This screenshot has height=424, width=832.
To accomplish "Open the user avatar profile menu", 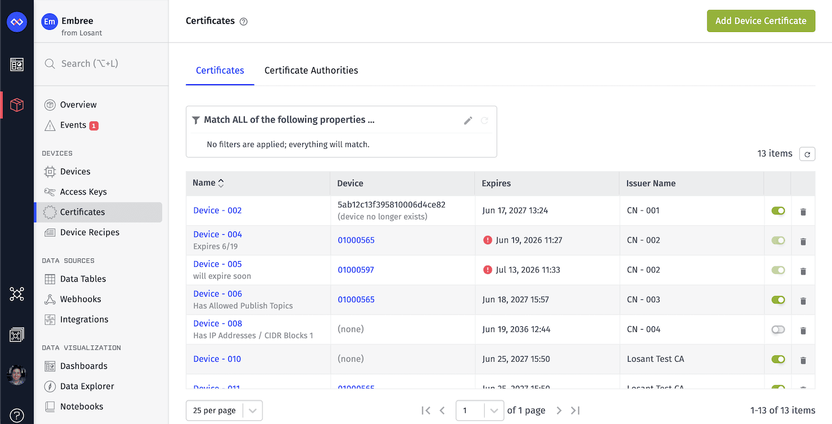I will point(17,375).
